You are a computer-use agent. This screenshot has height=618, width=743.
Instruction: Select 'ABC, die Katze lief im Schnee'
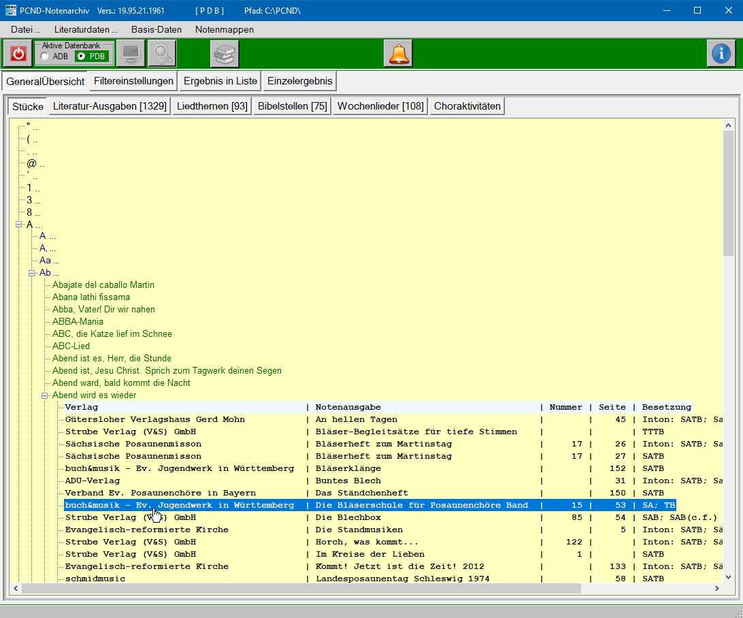click(x=112, y=334)
